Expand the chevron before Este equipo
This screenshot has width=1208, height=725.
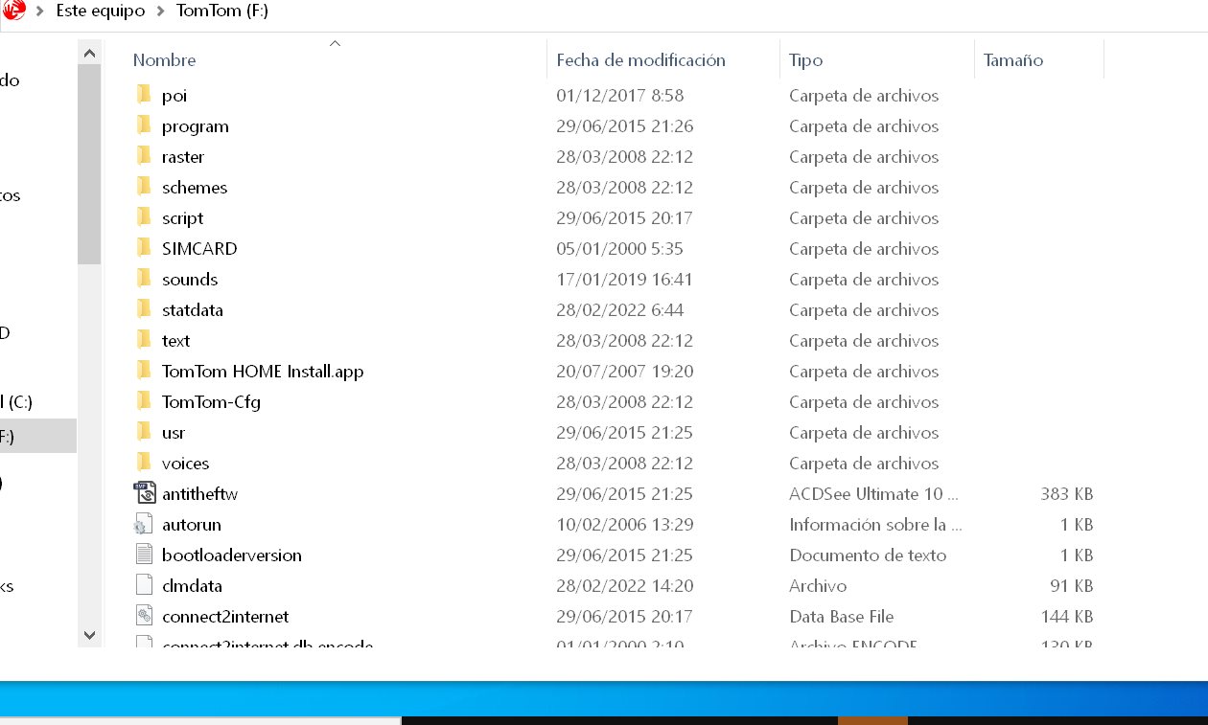coord(40,11)
